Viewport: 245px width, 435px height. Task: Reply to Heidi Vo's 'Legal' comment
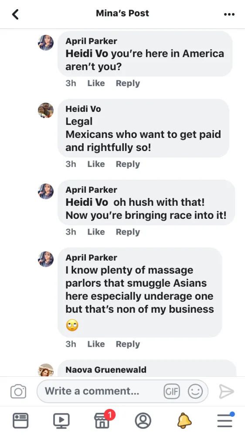pyautogui.click(x=128, y=164)
